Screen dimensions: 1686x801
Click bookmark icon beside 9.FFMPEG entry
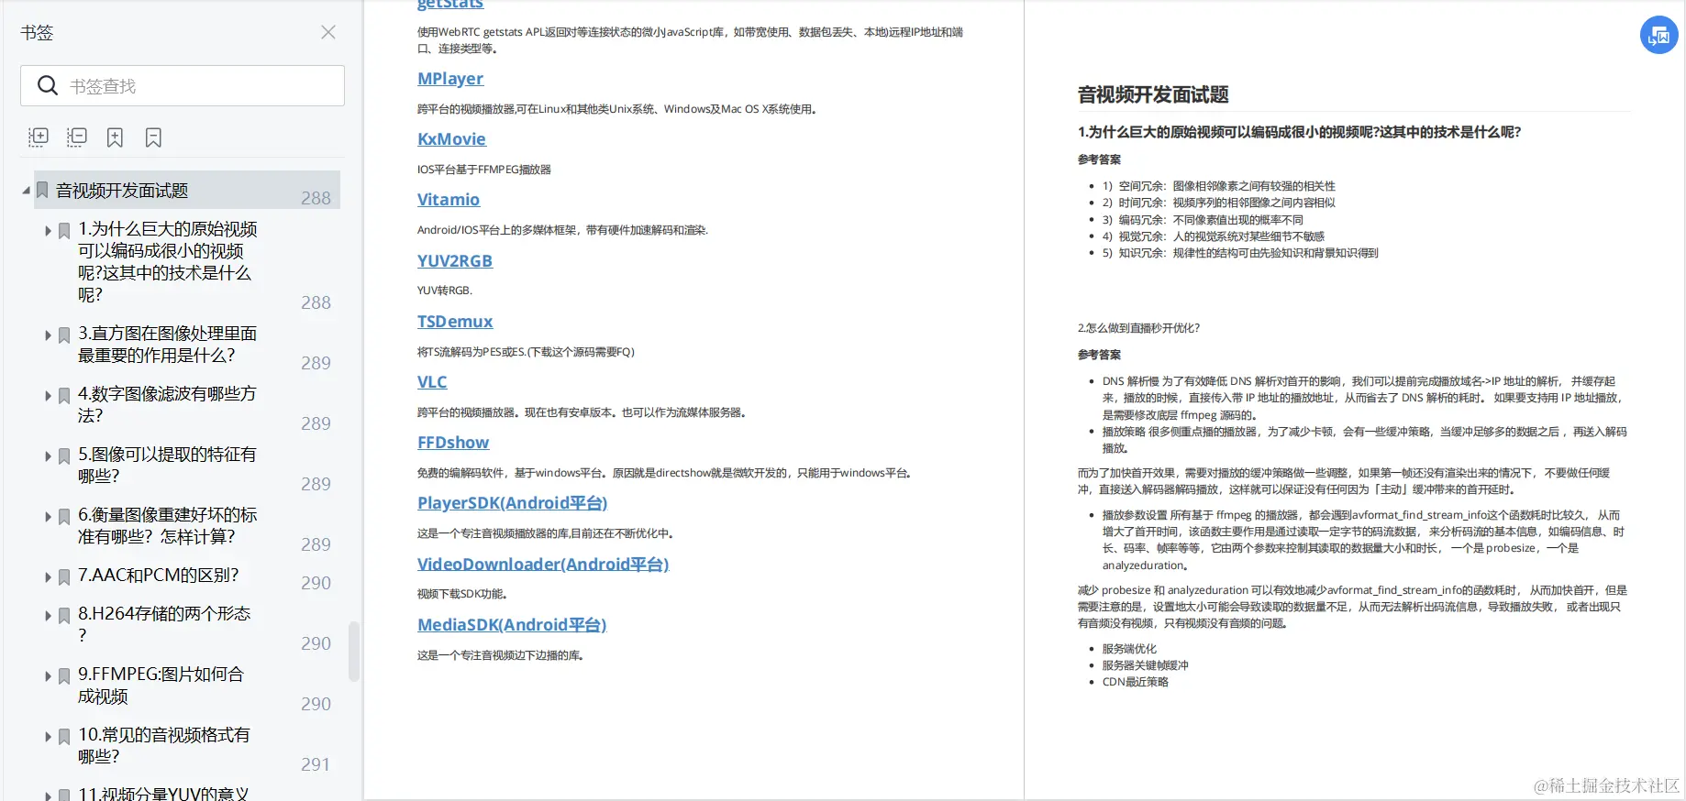[x=64, y=676]
